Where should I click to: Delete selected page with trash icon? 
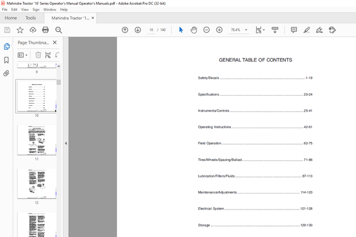pos(38,55)
